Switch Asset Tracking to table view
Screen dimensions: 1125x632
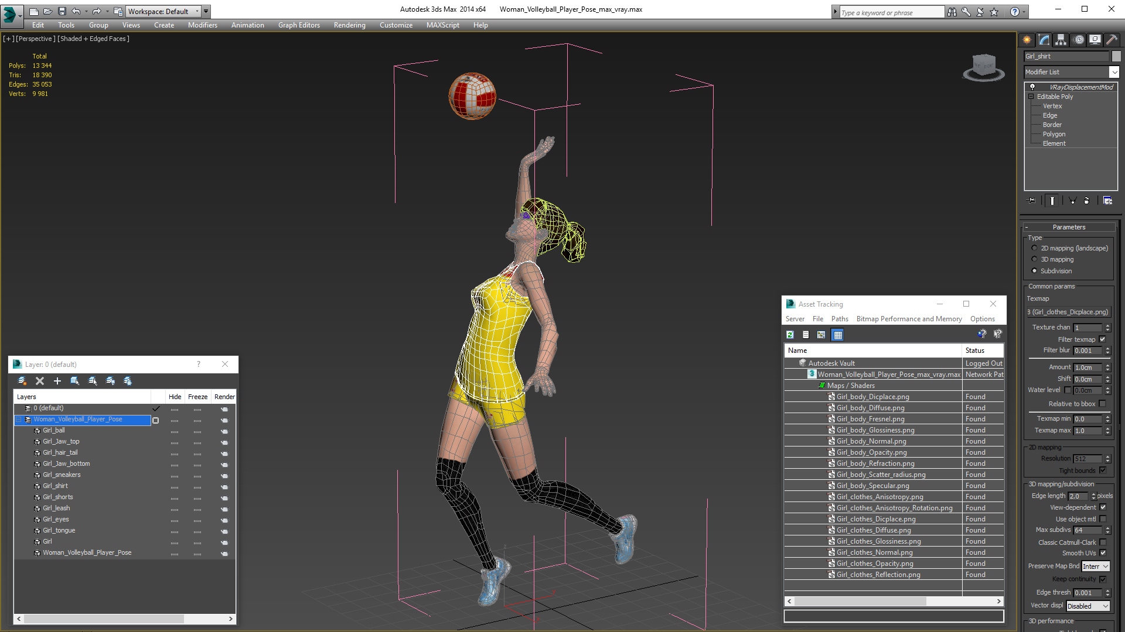[x=838, y=335]
